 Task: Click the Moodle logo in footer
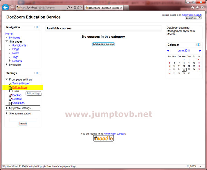[103, 139]
